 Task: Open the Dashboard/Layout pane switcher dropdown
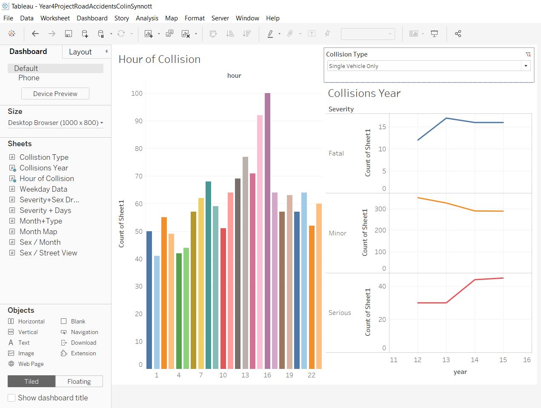pos(106,51)
